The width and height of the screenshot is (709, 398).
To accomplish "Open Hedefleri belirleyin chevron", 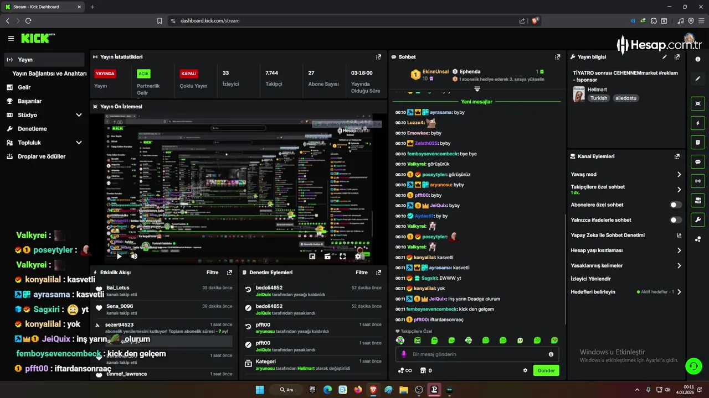I will click(679, 292).
